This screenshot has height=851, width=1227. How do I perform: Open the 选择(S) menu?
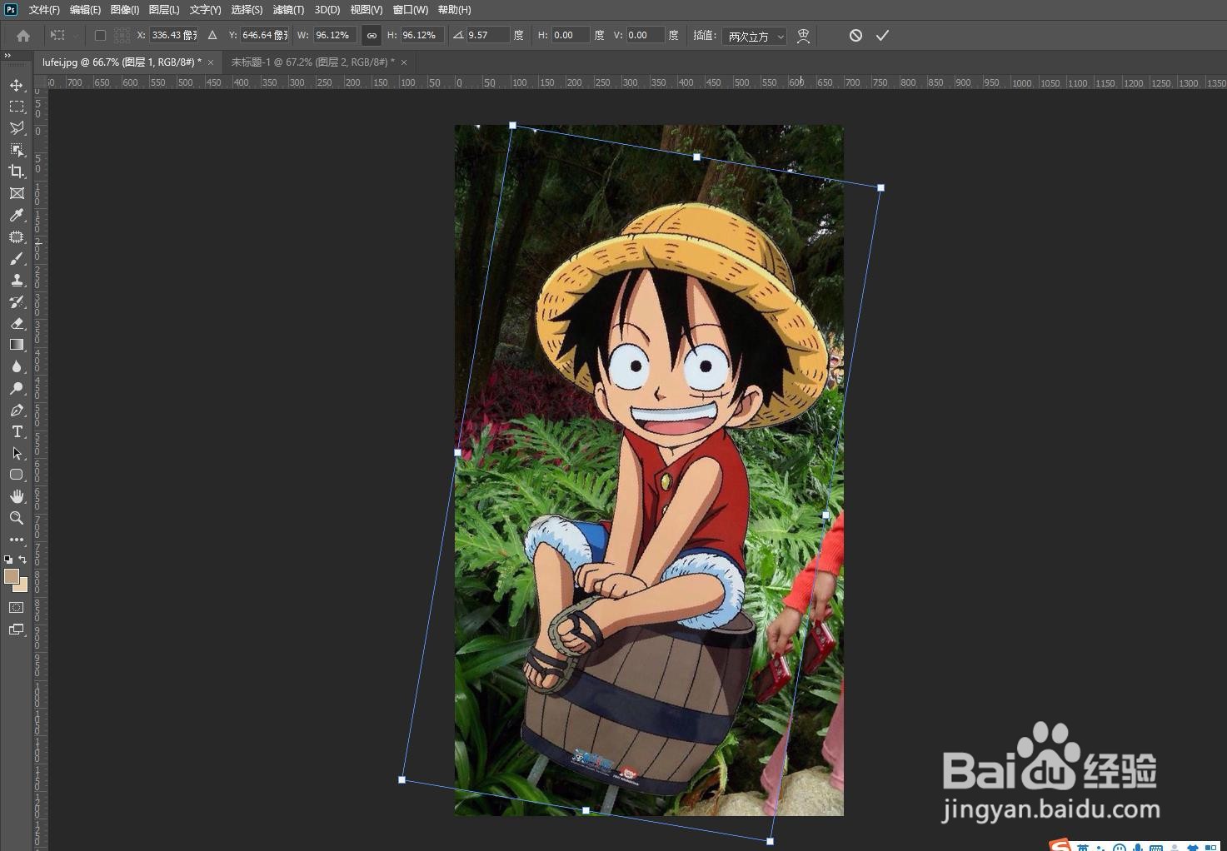(247, 10)
